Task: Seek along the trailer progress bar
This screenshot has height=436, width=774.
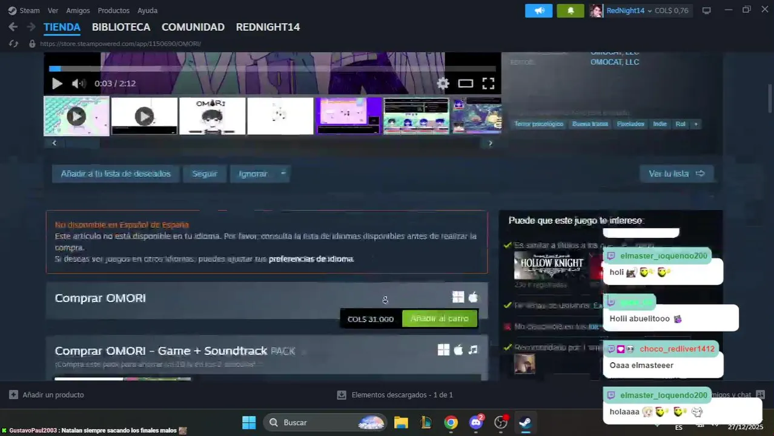Action: pos(273,69)
